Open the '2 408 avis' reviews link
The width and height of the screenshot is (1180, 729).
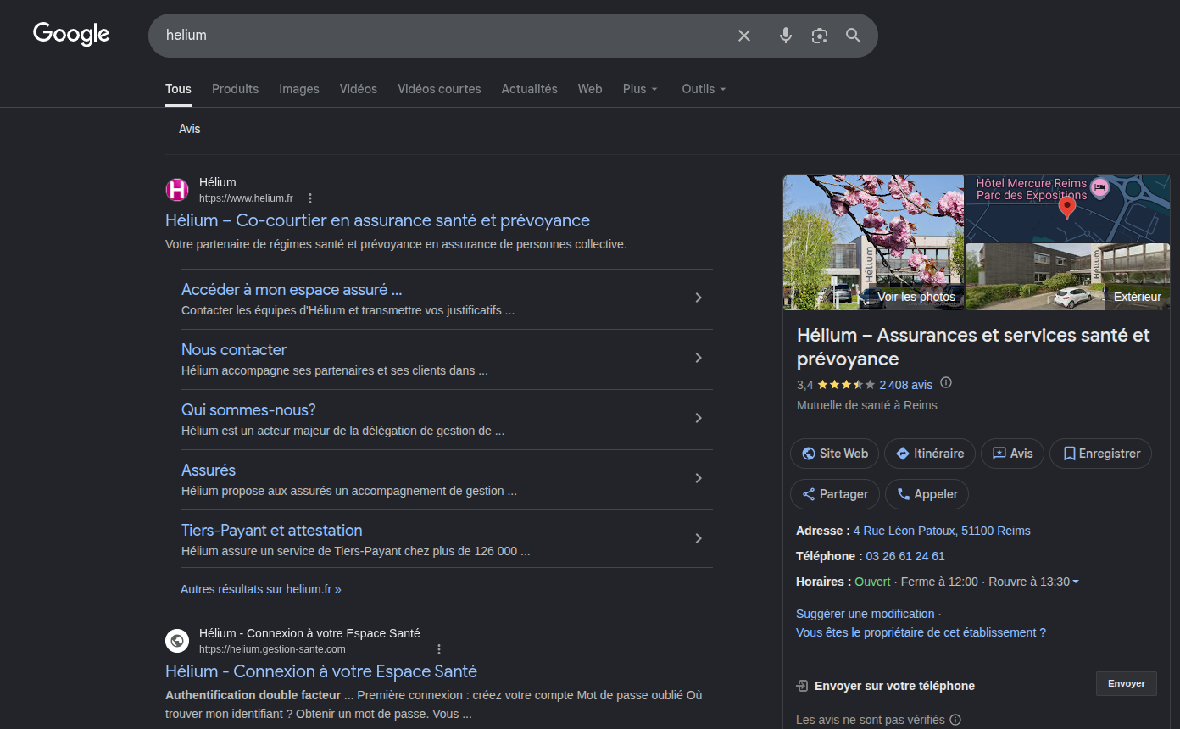pyautogui.click(x=905, y=385)
